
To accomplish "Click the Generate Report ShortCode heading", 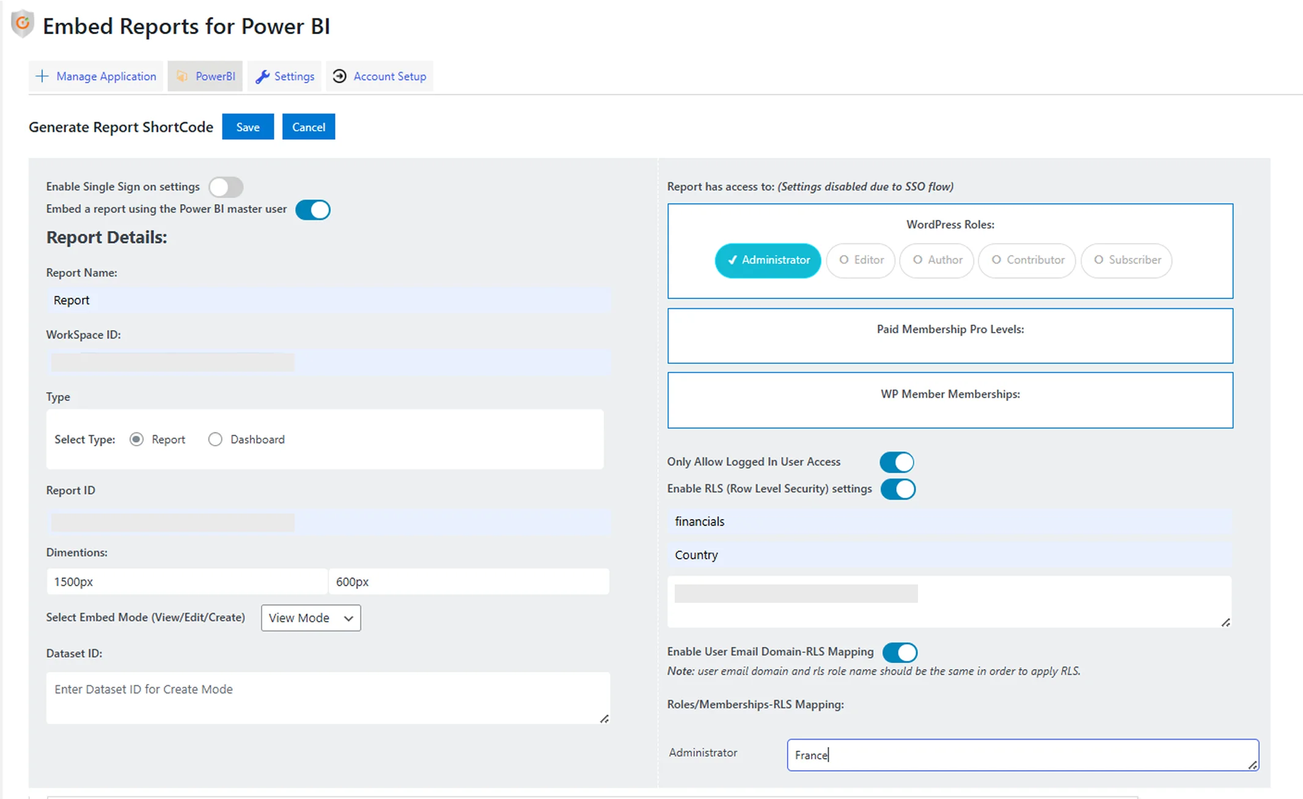I will (121, 127).
